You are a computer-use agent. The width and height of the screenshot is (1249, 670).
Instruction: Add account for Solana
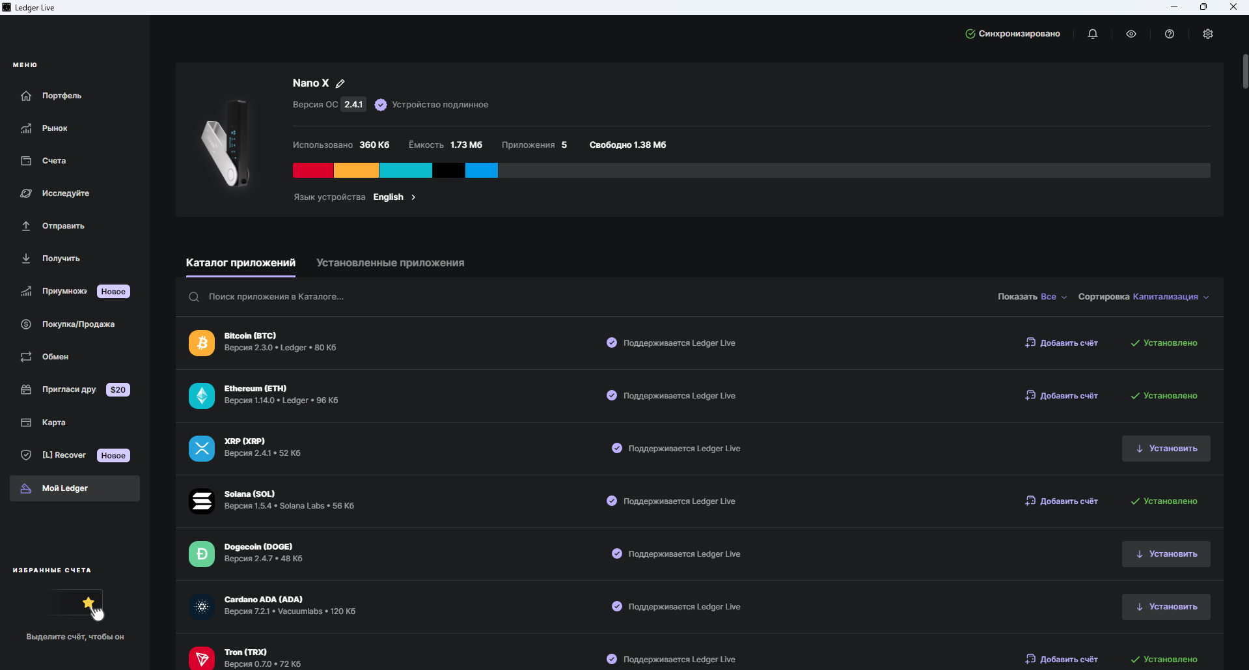pos(1062,501)
